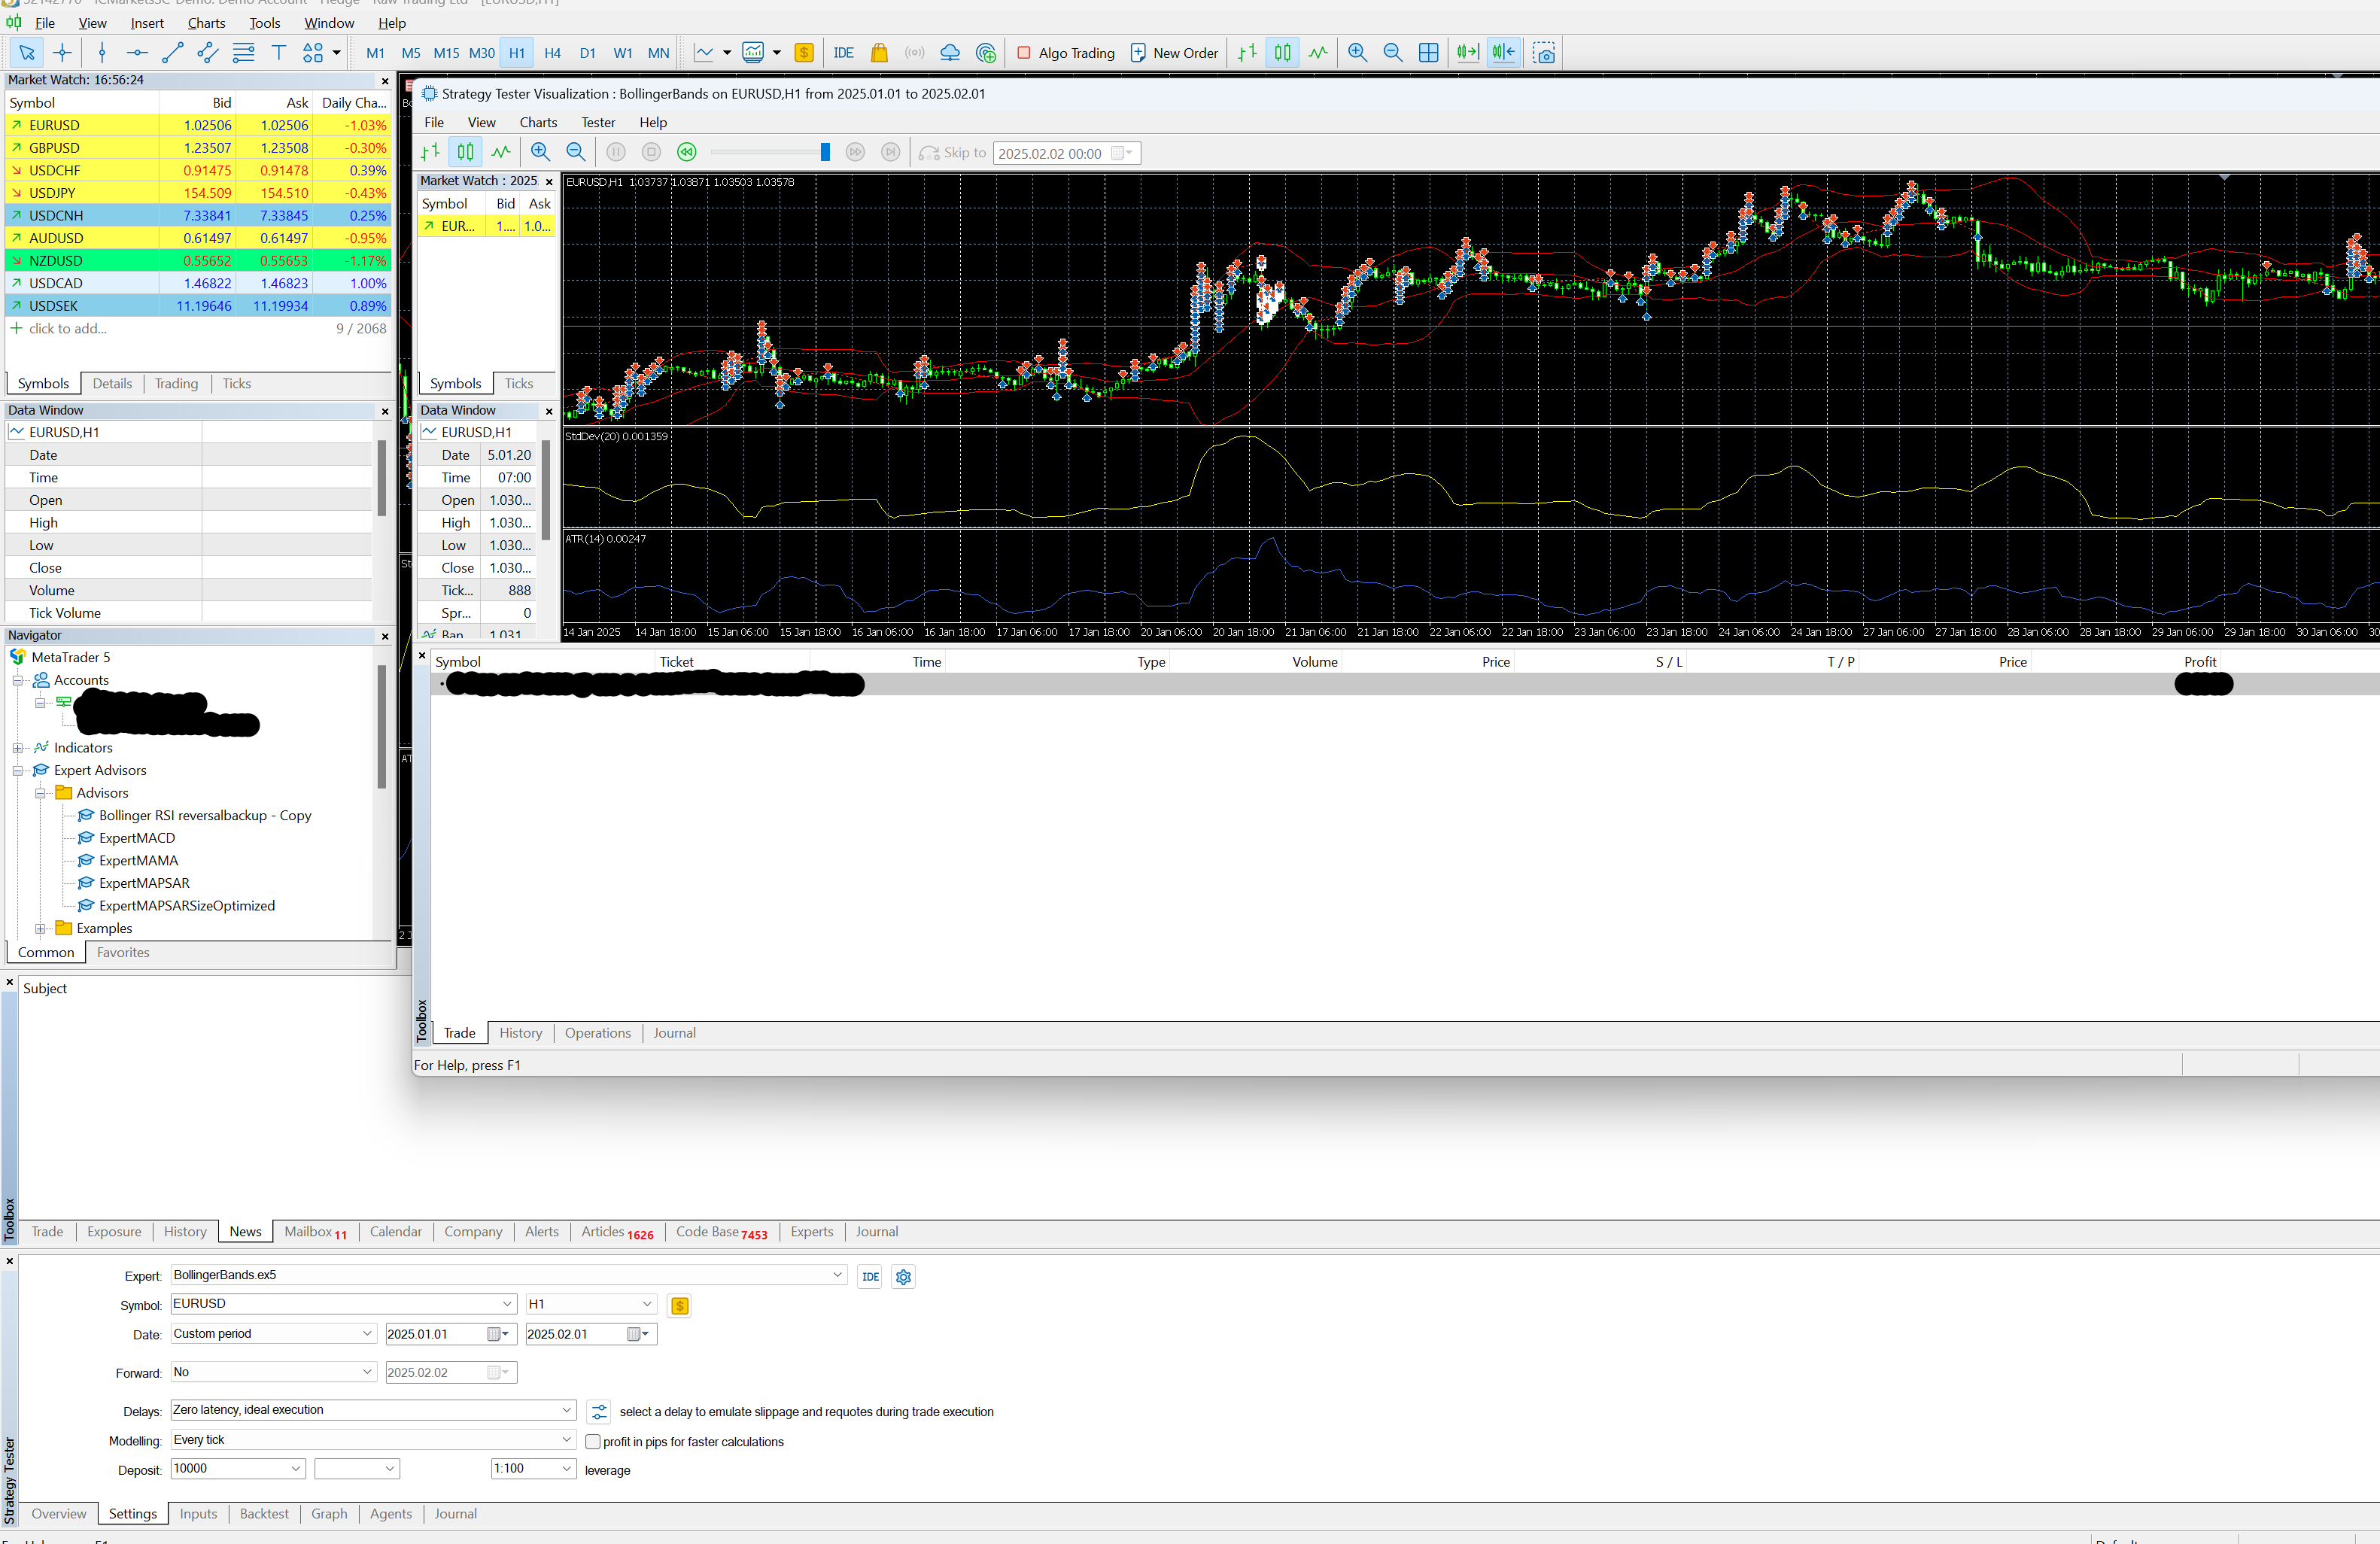Open the Insert menu in main window
Viewport: 2380px width, 1544px height.
click(147, 23)
